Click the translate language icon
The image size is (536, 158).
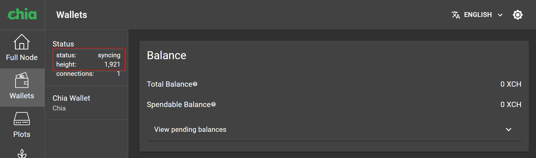[456, 15]
